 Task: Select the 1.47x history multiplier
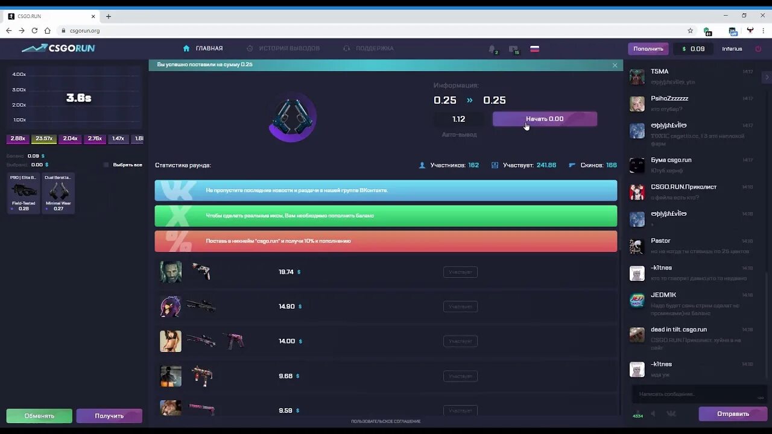pos(118,139)
